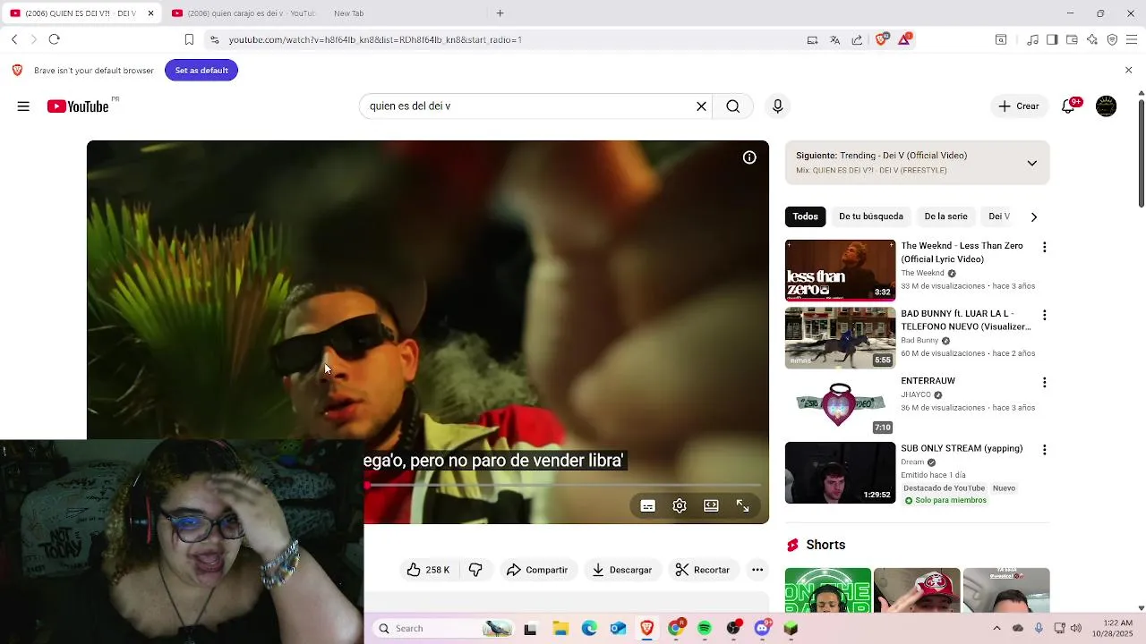
Task: Open Spotify from the taskbar
Action: coord(705,629)
